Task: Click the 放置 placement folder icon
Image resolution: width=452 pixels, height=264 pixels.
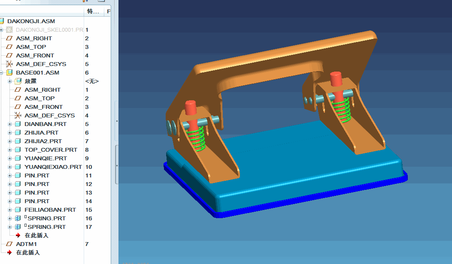Action: pos(18,81)
